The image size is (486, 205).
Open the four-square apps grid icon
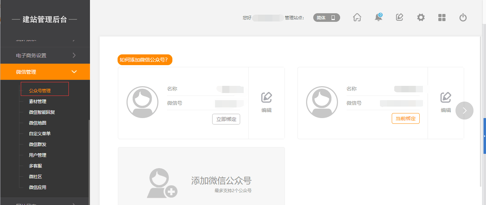click(442, 18)
